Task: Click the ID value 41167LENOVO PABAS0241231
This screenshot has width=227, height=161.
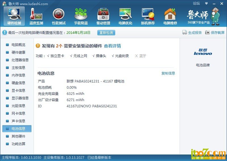Action: coord(92,106)
